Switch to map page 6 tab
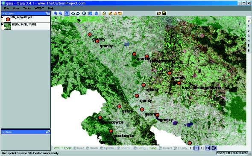252x156 pixels. (x=249, y=50)
